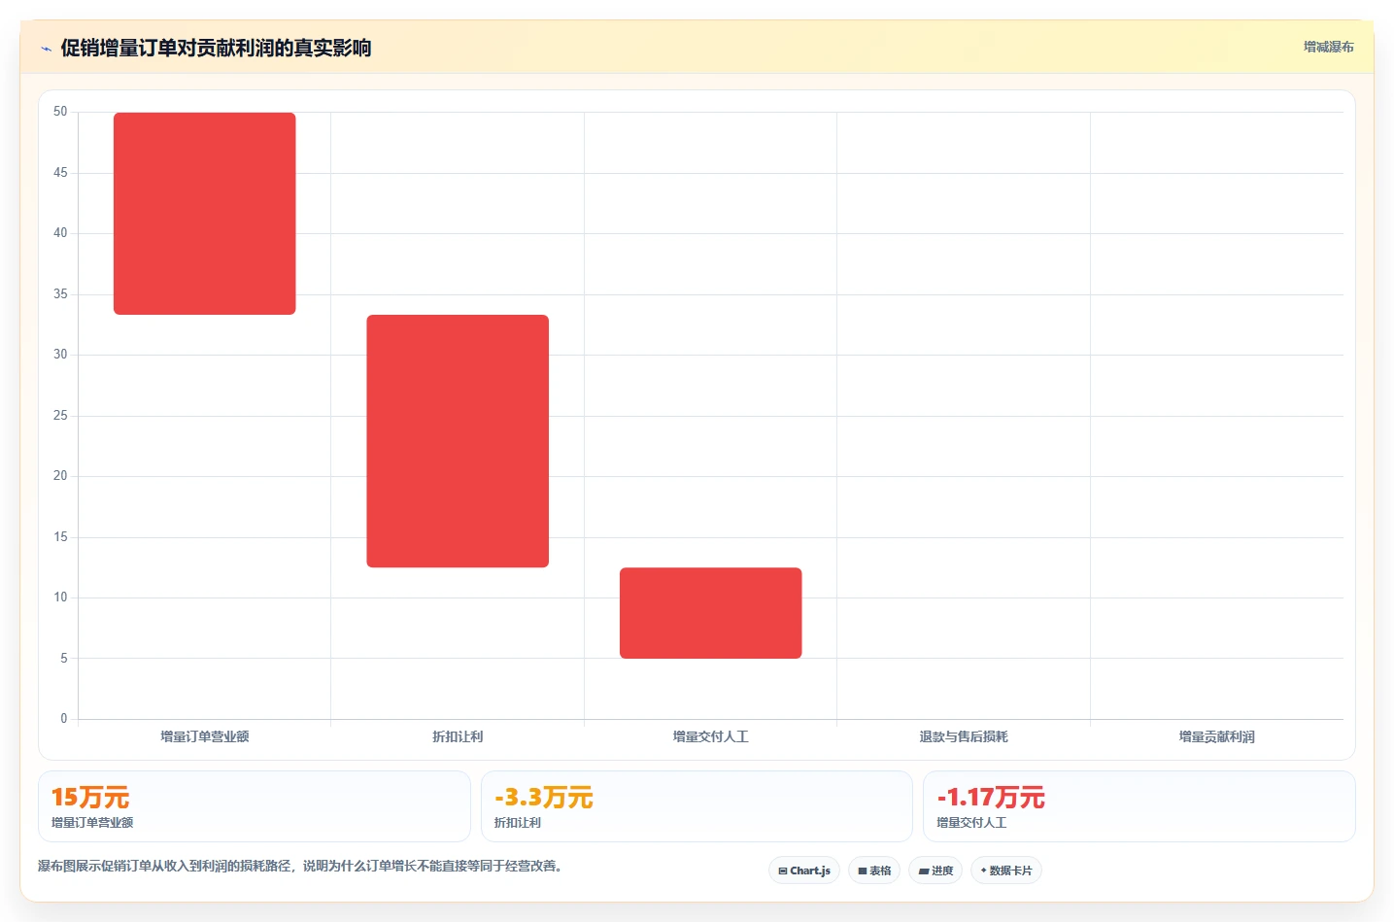This screenshot has width=1394, height=922.
Task: Click the 增量交付人工 x-axis label
Action: coord(711,736)
